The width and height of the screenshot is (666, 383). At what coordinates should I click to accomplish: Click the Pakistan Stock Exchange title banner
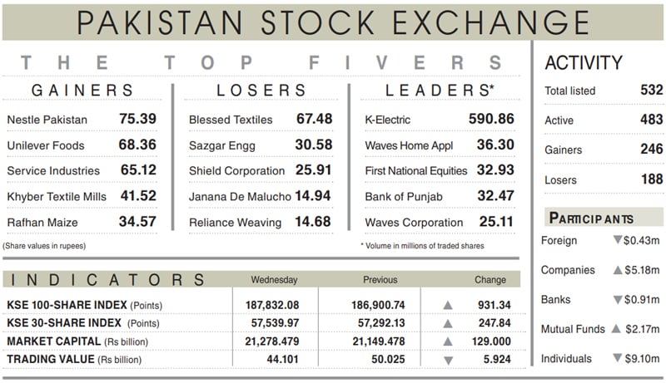click(333, 21)
